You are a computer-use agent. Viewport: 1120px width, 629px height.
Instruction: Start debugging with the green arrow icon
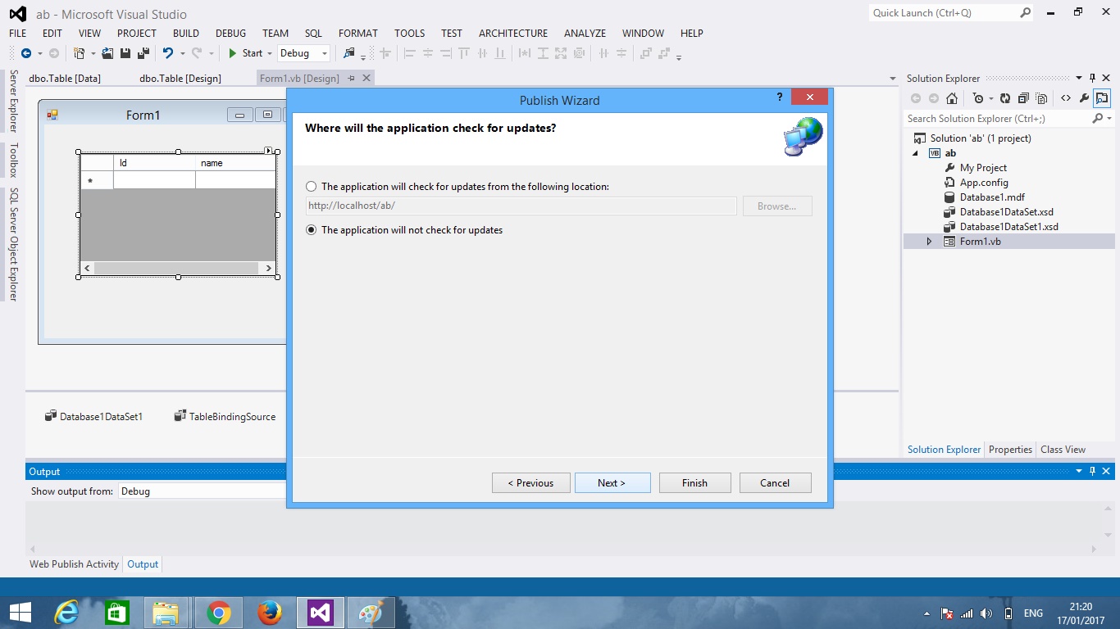point(234,53)
